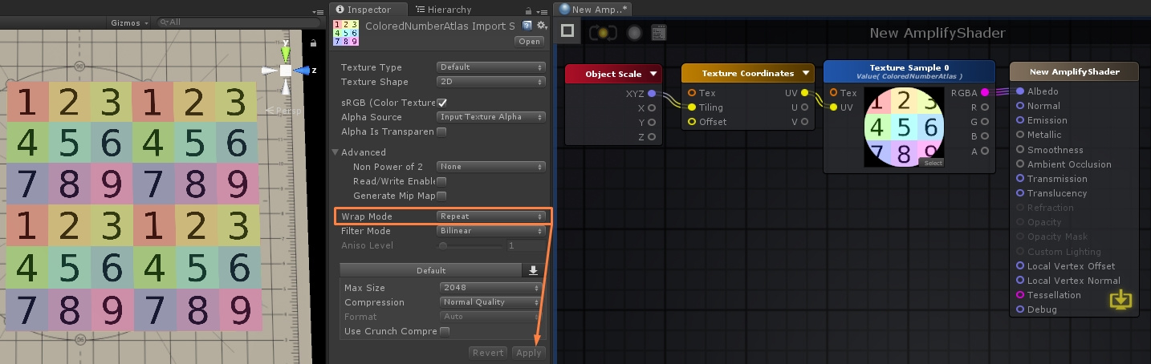This screenshot has height=364, width=1151.
Task: Open generated shader code file icon
Action: tap(659, 32)
